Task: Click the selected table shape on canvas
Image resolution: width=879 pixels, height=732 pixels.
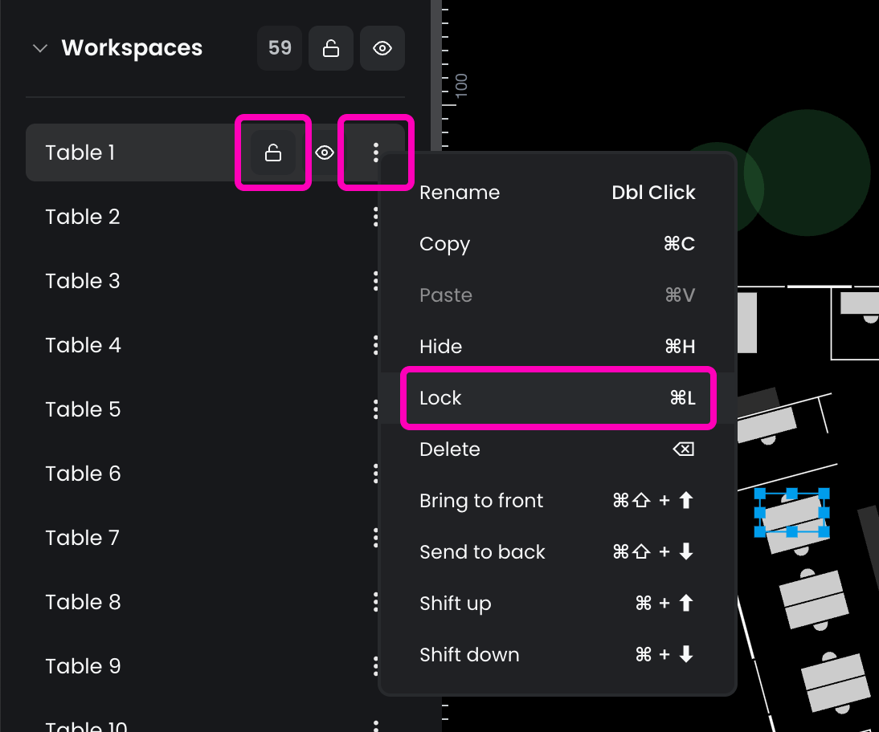Action: click(x=791, y=513)
